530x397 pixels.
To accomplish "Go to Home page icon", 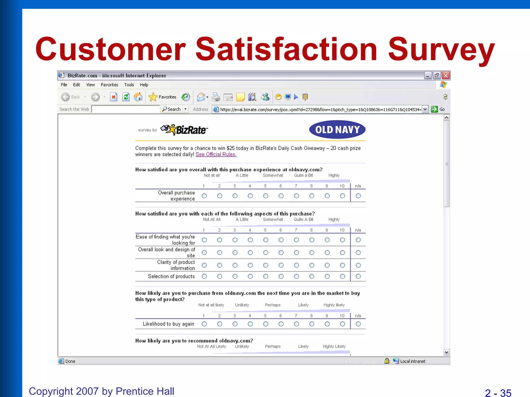I will [138, 97].
